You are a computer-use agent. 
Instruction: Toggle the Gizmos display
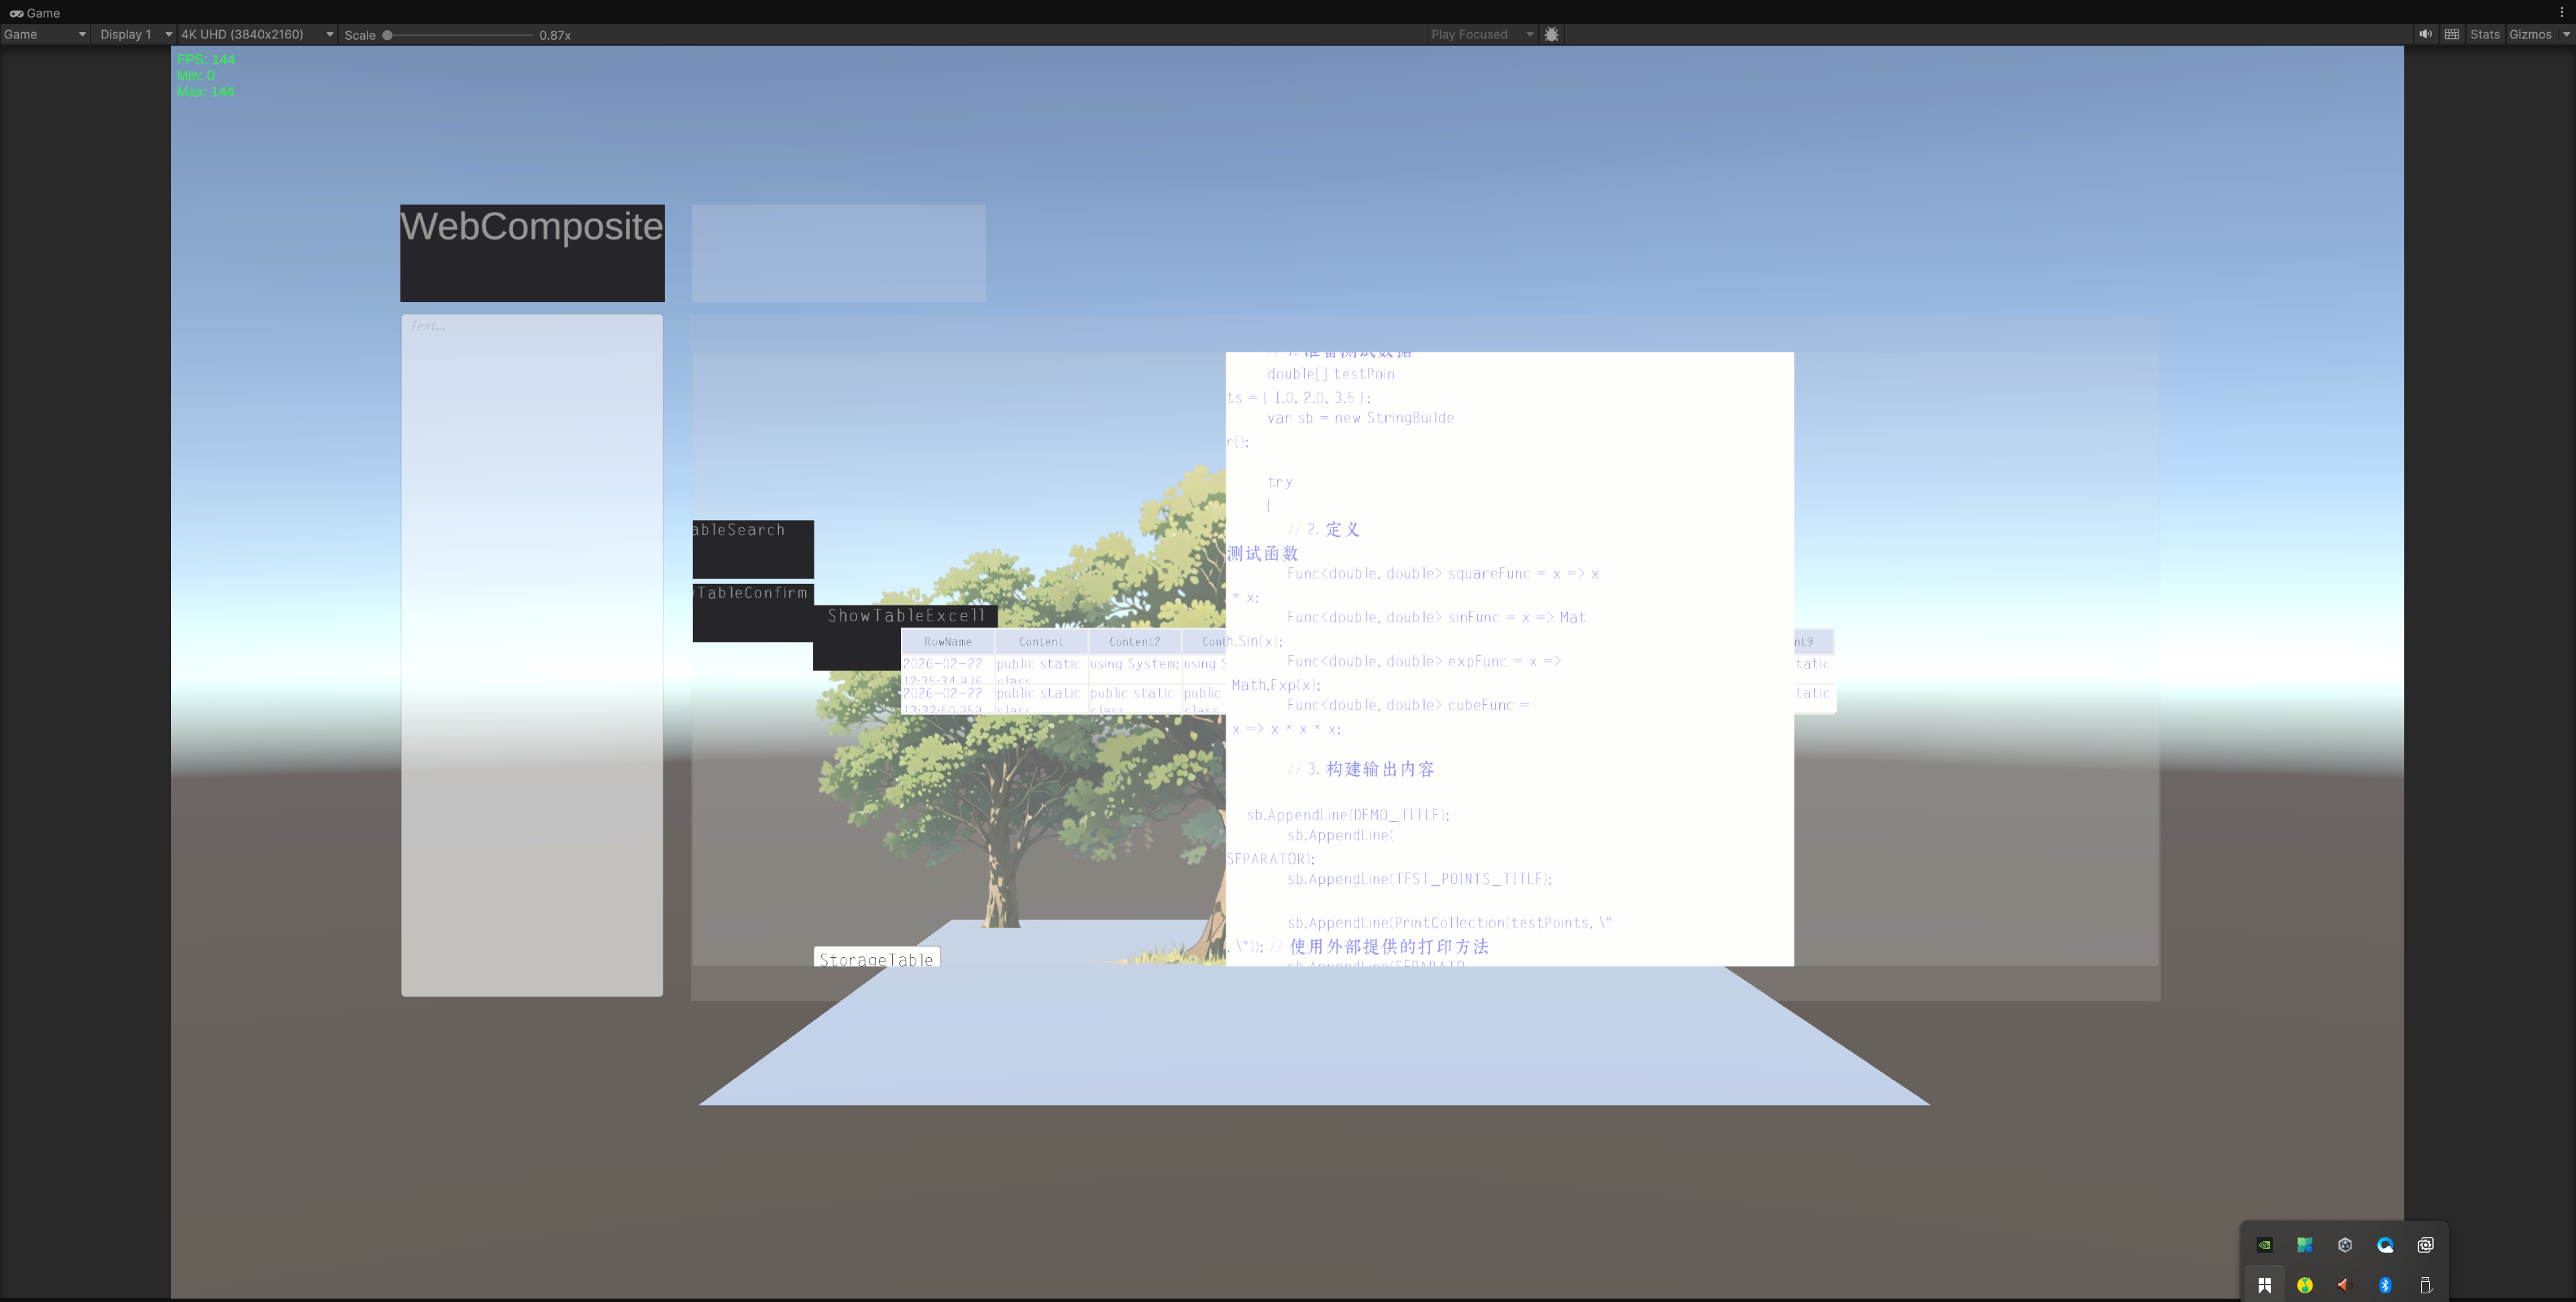click(2530, 34)
